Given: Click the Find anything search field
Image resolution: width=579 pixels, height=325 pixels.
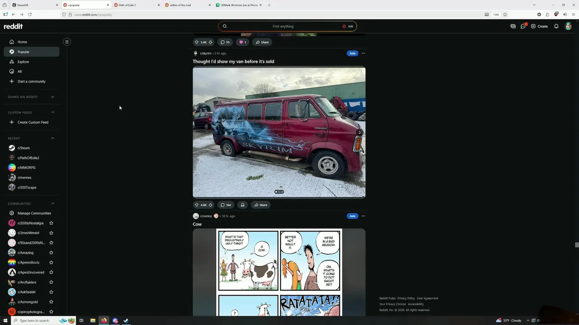Looking at the screenshot, I should click(283, 26).
